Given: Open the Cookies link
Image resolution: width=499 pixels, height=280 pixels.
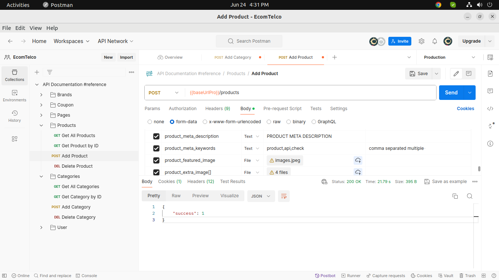Looking at the screenshot, I should 465,109.
